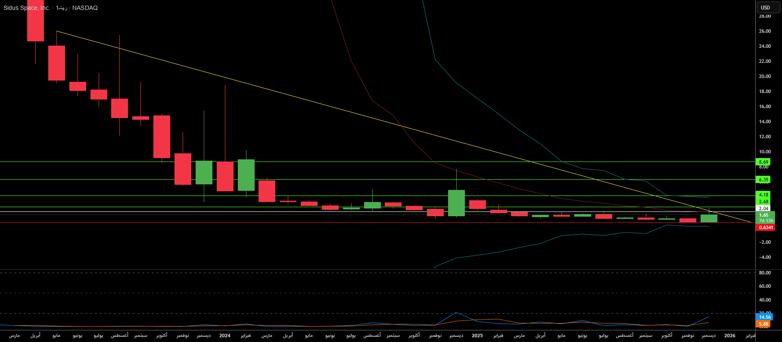This screenshot has height=342, width=782.
Task: Select the 2026 label on time axis
Action: pyautogui.click(x=729, y=336)
